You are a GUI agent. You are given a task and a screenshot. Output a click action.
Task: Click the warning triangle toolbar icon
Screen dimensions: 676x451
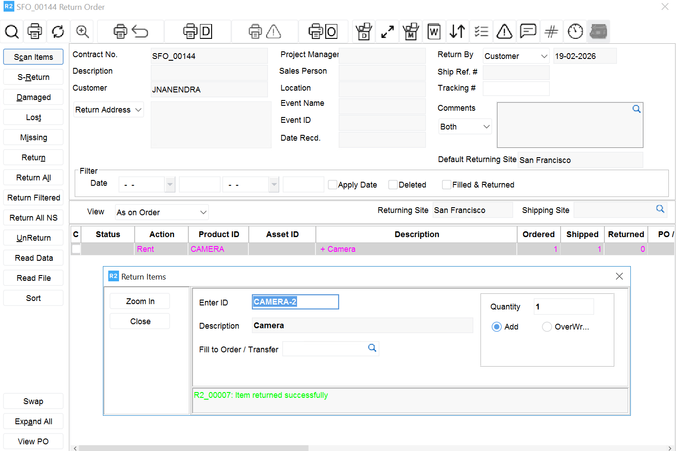504,32
